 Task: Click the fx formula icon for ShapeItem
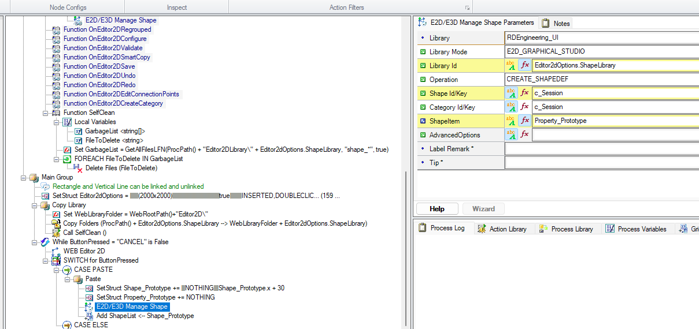click(525, 121)
